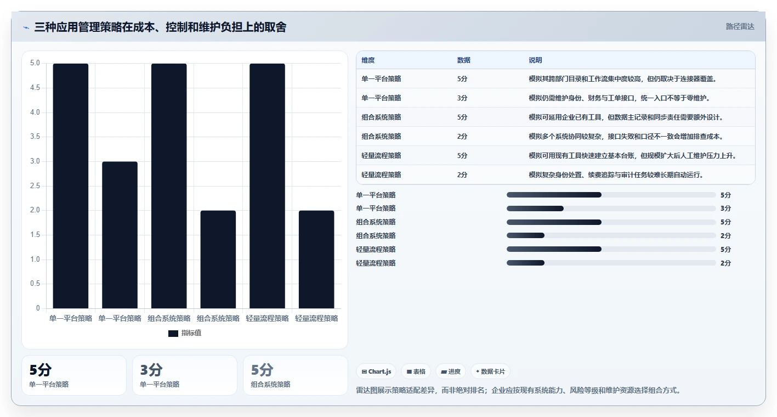Click the 组合系统策略 progress bar showing 5分
Viewport: 777px width, 417px height.
pos(611,222)
